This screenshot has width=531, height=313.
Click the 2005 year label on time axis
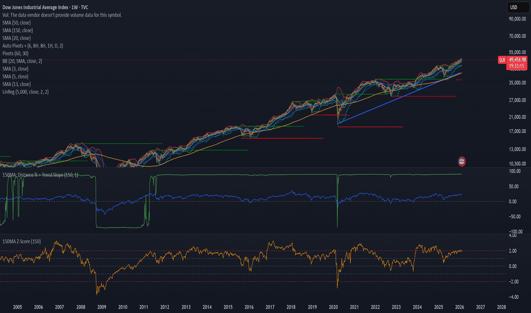point(17,307)
